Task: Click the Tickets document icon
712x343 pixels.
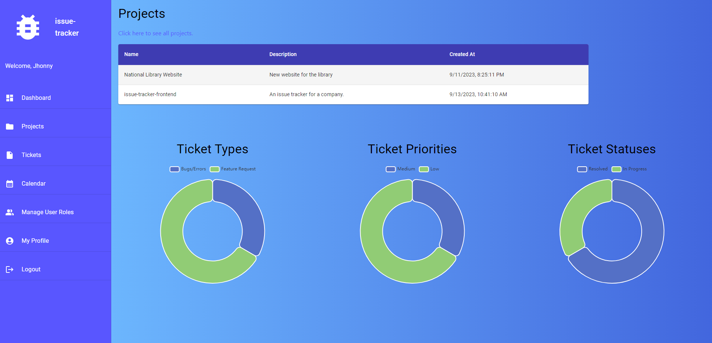Action: pos(10,155)
